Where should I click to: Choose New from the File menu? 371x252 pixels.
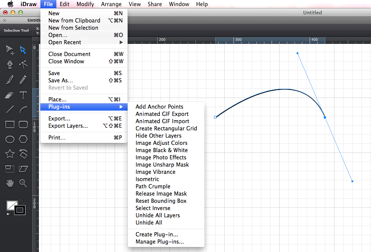point(84,13)
